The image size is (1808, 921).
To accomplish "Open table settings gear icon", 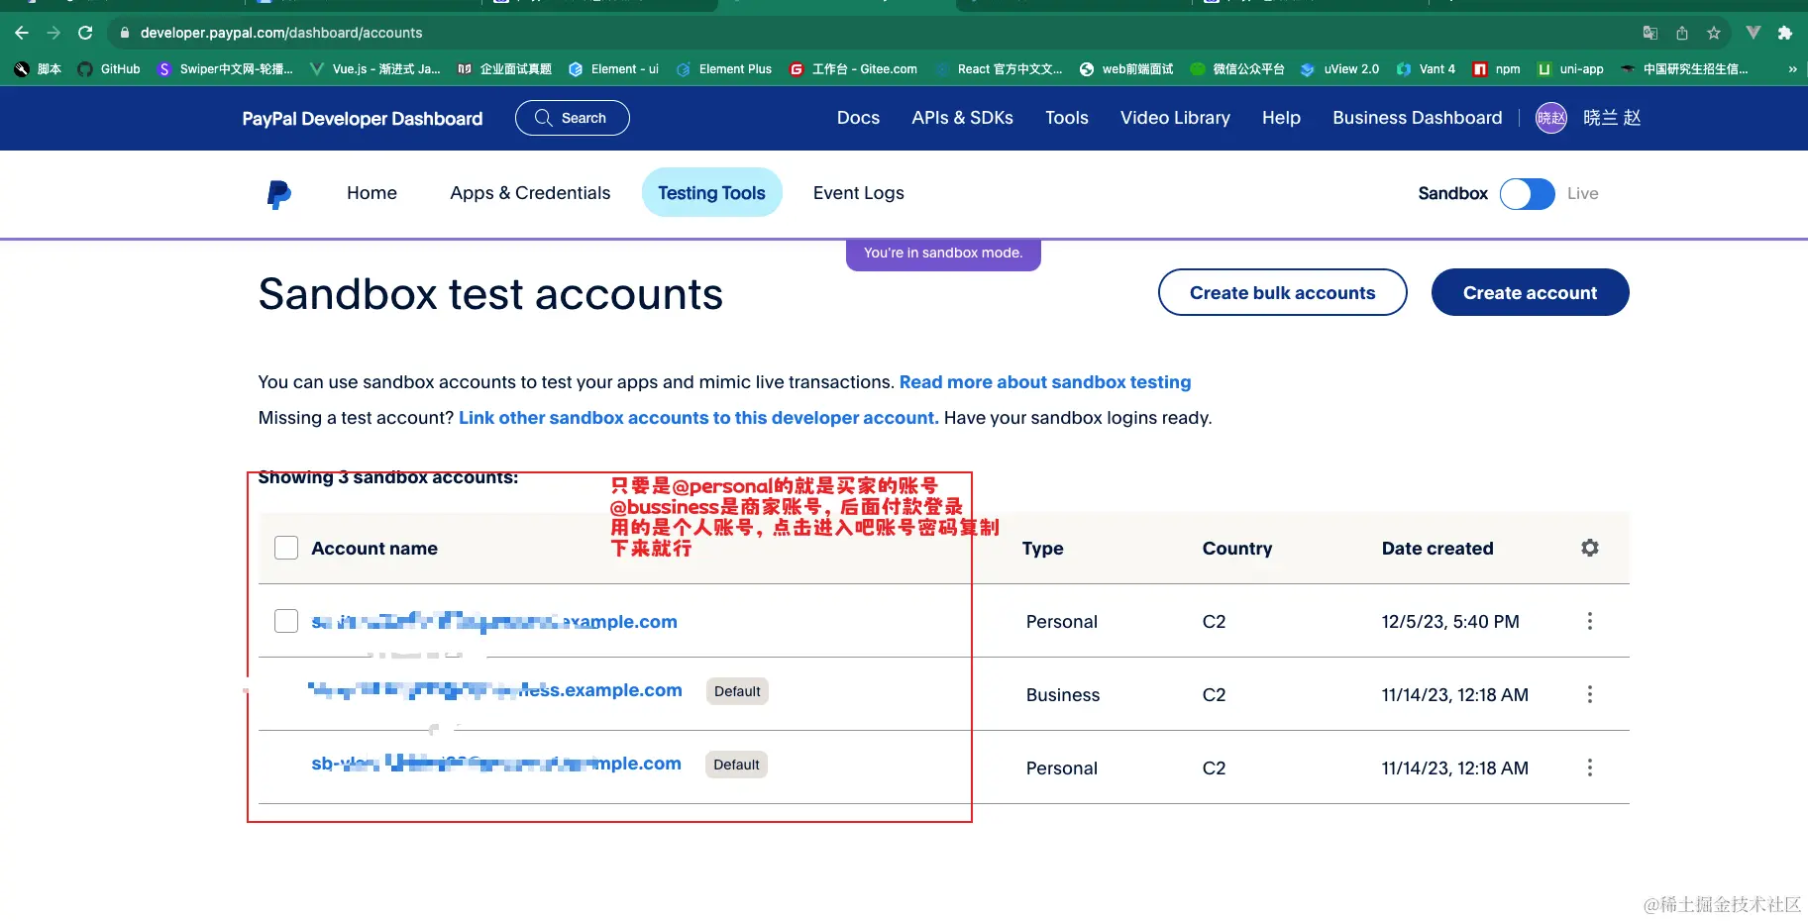I will 1590,548.
